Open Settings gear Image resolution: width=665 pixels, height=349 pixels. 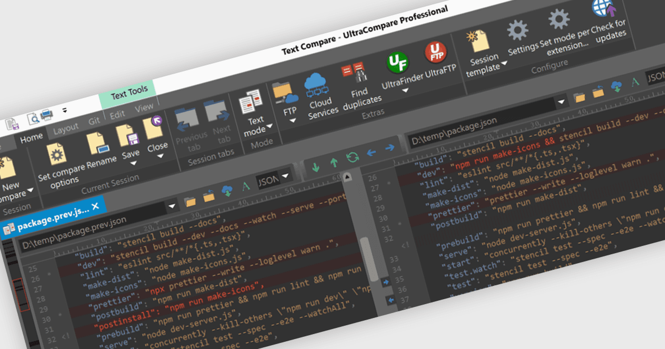(517, 30)
